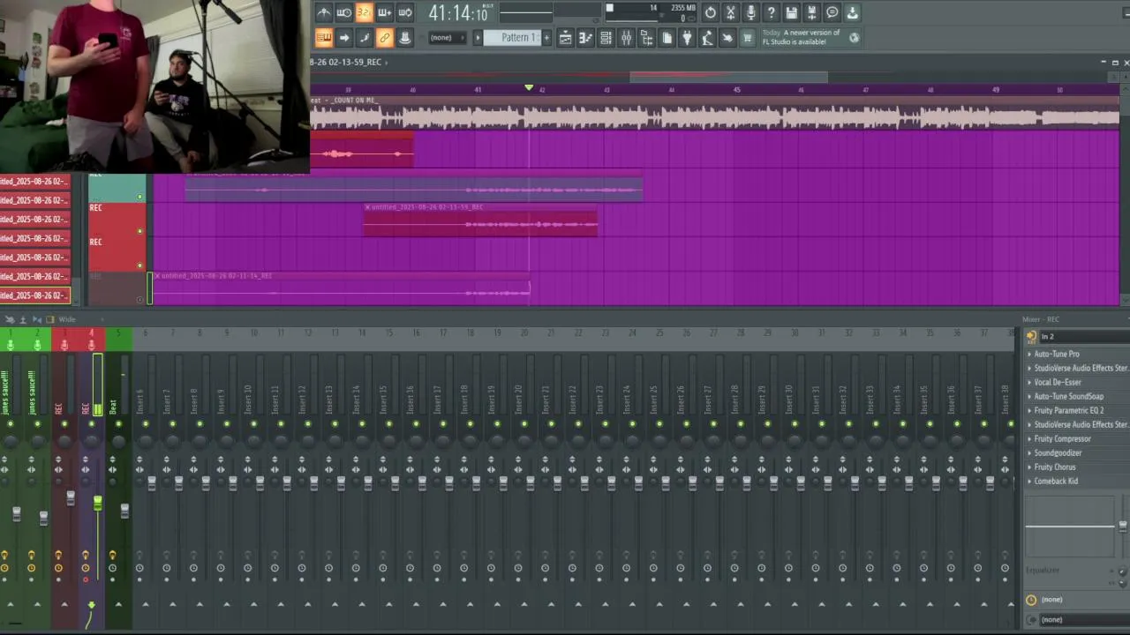
Task: Open the project picker/files icon
Action: [667, 38]
